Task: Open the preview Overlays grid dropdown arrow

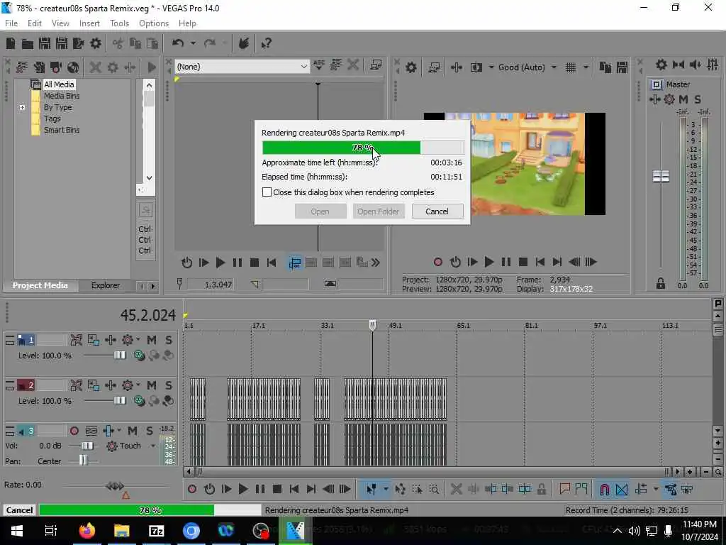Action: pyautogui.click(x=586, y=67)
